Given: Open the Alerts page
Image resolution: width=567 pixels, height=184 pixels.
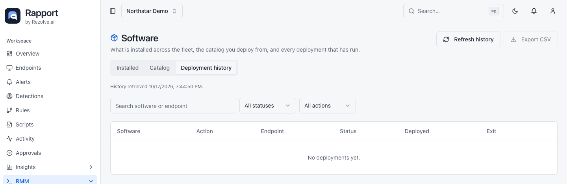Looking at the screenshot, I should pos(50,82).
